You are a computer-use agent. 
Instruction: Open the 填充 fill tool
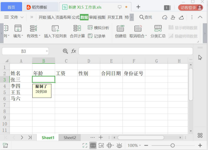(18, 31)
